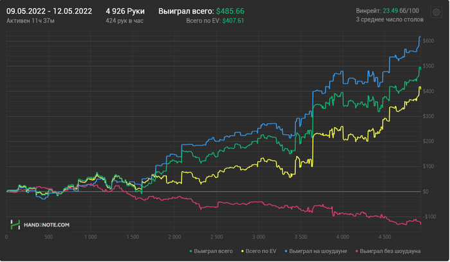Toggle the 'Выиграл без шоудауна' legend series
The image size is (450, 262).
(x=388, y=251)
